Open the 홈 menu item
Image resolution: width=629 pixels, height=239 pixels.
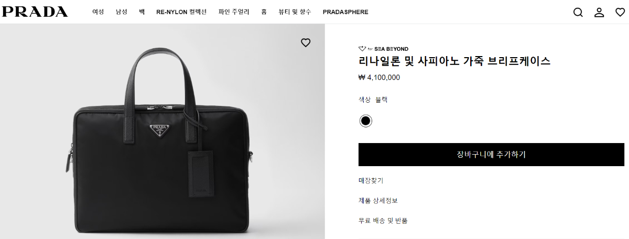[x=264, y=12]
